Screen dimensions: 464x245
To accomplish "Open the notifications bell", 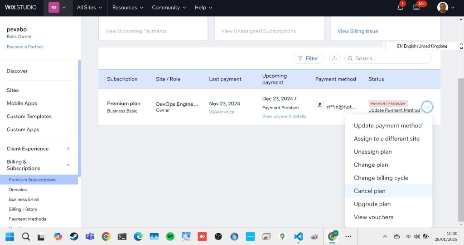I will click(400, 7).
